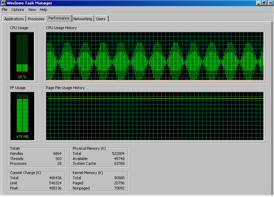274x197 pixels.
Task: Select the Performance tab
Action: (x=59, y=18)
